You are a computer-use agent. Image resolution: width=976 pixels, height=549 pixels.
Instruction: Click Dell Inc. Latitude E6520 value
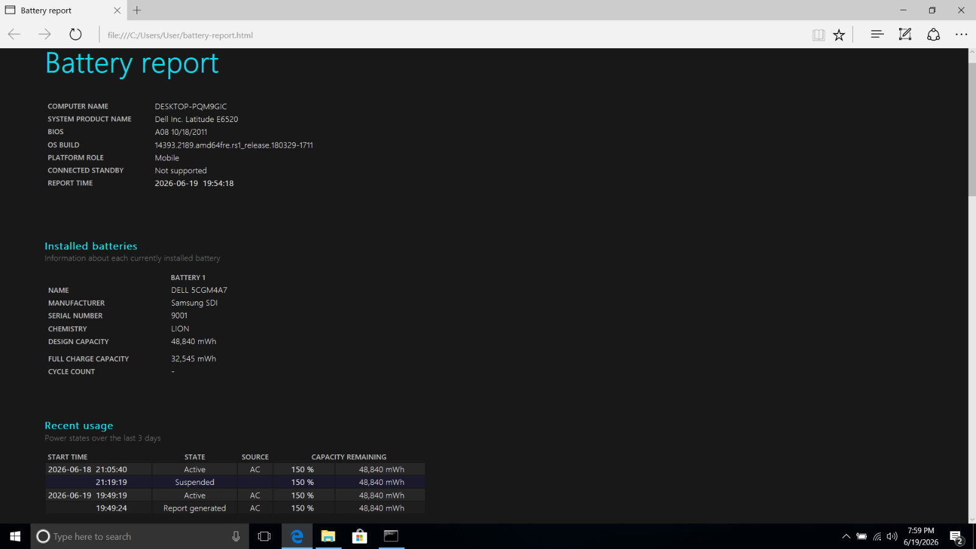pyautogui.click(x=196, y=119)
